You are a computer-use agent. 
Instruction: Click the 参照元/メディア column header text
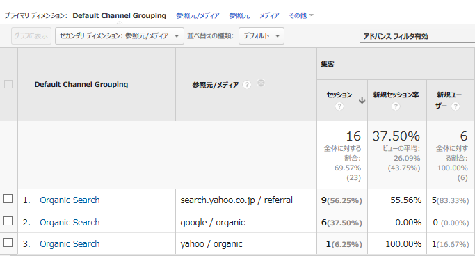[216, 85]
